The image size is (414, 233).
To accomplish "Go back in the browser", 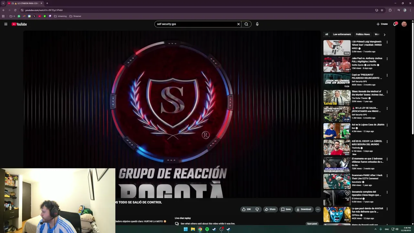I will (x=3, y=10).
